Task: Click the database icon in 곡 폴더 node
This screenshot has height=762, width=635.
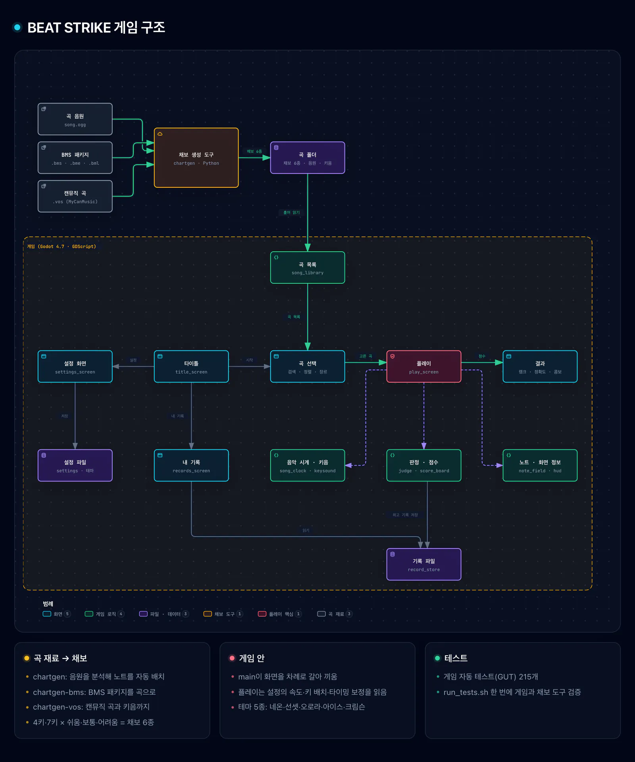Action: (276, 148)
